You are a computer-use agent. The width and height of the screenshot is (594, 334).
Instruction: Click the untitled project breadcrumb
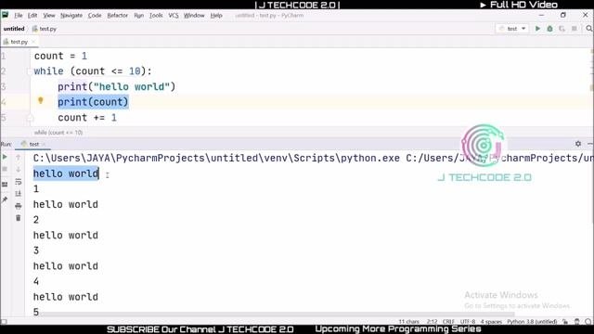[x=14, y=29]
